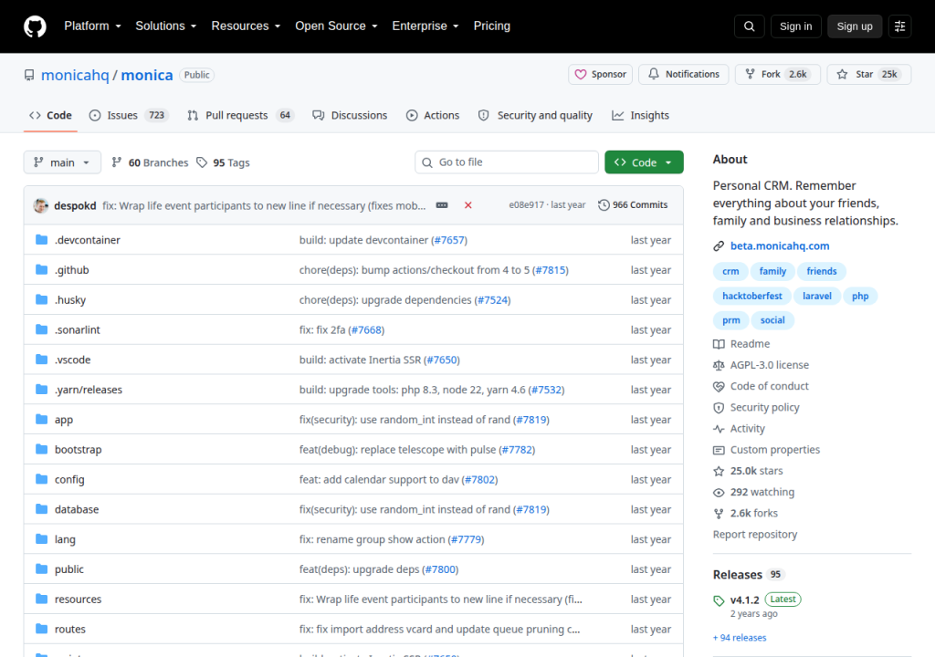Open the Open Source dropdown
This screenshot has height=657, width=935.
pyautogui.click(x=336, y=26)
